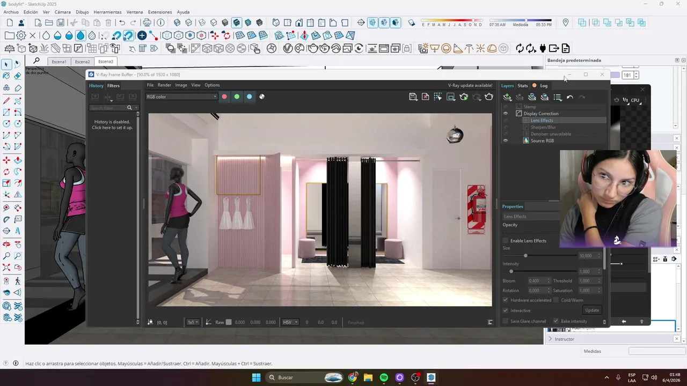687x386 pixels.
Task: Click the history disabled setup message
Action: pyautogui.click(x=112, y=124)
